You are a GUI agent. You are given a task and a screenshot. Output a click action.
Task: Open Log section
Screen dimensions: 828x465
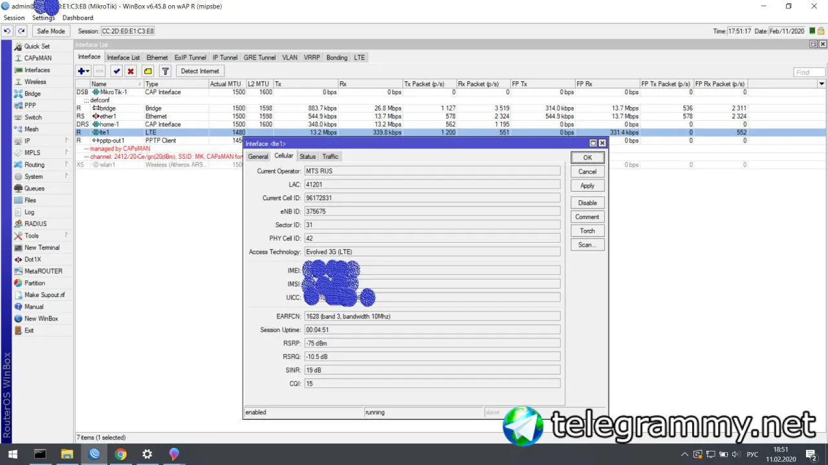click(x=29, y=212)
